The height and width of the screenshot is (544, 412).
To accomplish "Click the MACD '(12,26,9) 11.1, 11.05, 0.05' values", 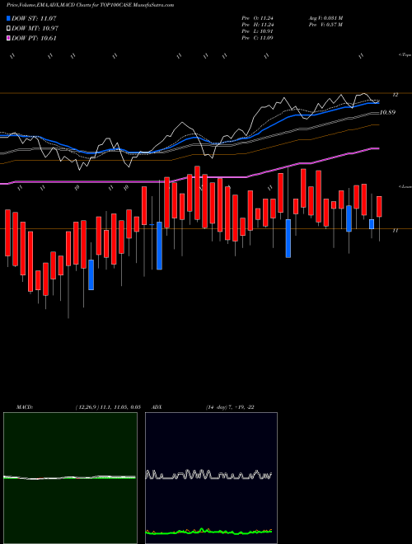I will pos(108,407).
